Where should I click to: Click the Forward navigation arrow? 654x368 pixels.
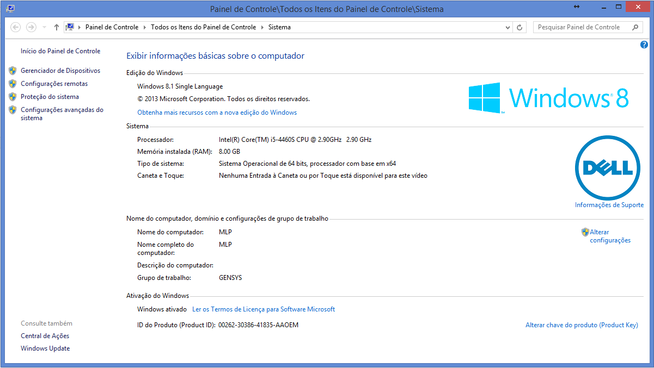click(x=31, y=27)
